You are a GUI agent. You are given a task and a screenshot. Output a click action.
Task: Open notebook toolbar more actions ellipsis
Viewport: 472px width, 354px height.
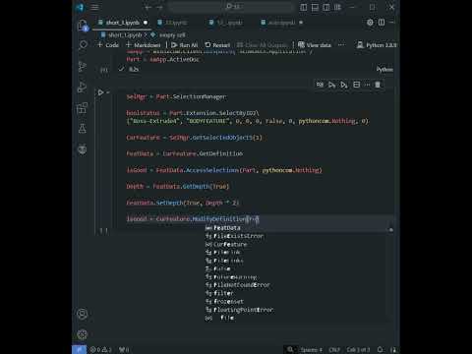point(341,45)
